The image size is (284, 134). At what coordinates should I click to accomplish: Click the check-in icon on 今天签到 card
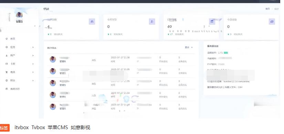[x=152, y=22]
